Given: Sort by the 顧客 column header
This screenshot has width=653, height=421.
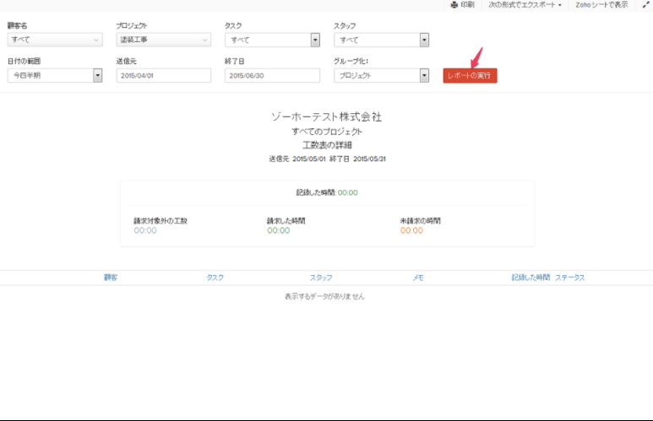Looking at the screenshot, I should [x=111, y=277].
